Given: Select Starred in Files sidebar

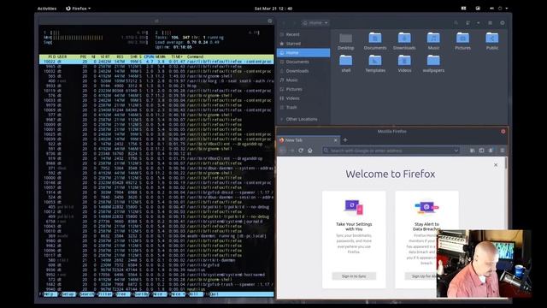Looking at the screenshot, I should [303, 44].
